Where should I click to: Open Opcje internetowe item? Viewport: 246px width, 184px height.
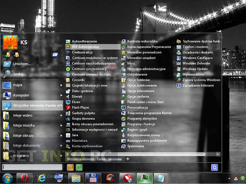pos(138,91)
